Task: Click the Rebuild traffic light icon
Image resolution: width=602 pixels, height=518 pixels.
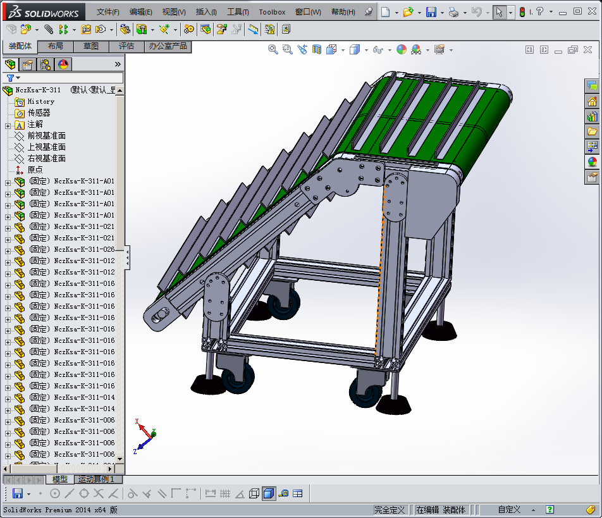Action: 522,12
